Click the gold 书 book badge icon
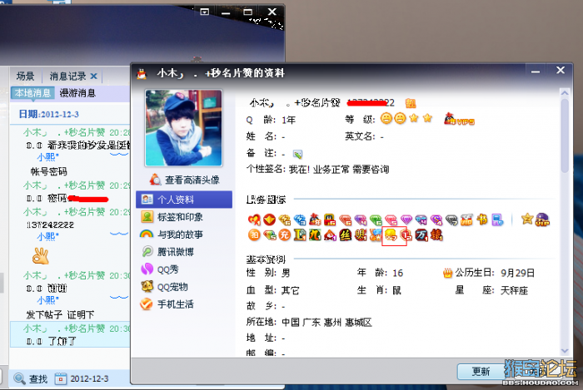 click(482, 220)
